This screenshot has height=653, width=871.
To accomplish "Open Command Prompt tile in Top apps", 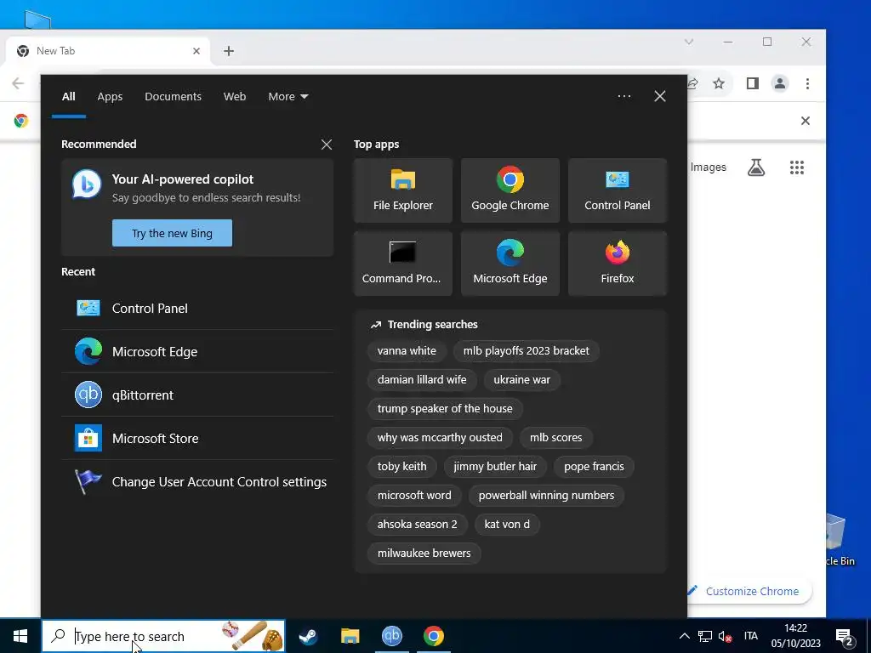I will [402, 264].
